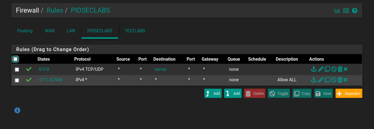The image size is (374, 129).
Task: Click the anchor icon on the server rule
Action: [313, 69]
